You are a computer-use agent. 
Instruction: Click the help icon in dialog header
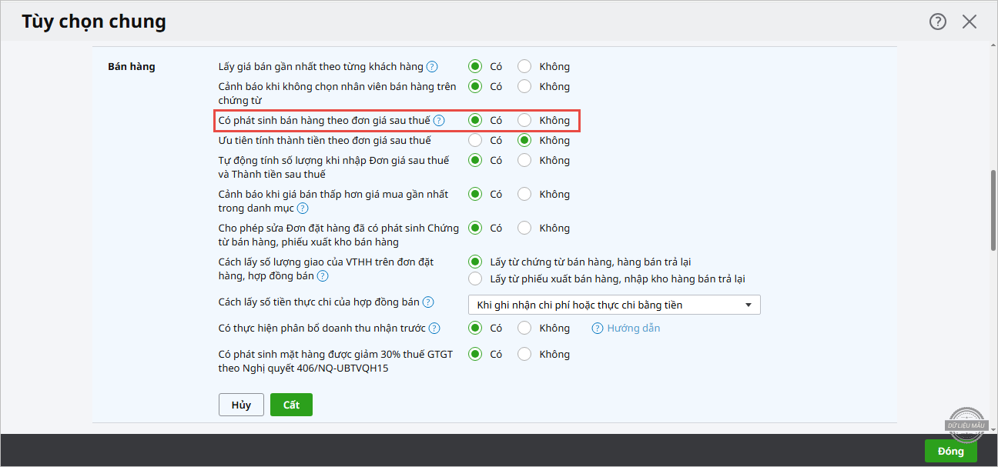pos(937,22)
